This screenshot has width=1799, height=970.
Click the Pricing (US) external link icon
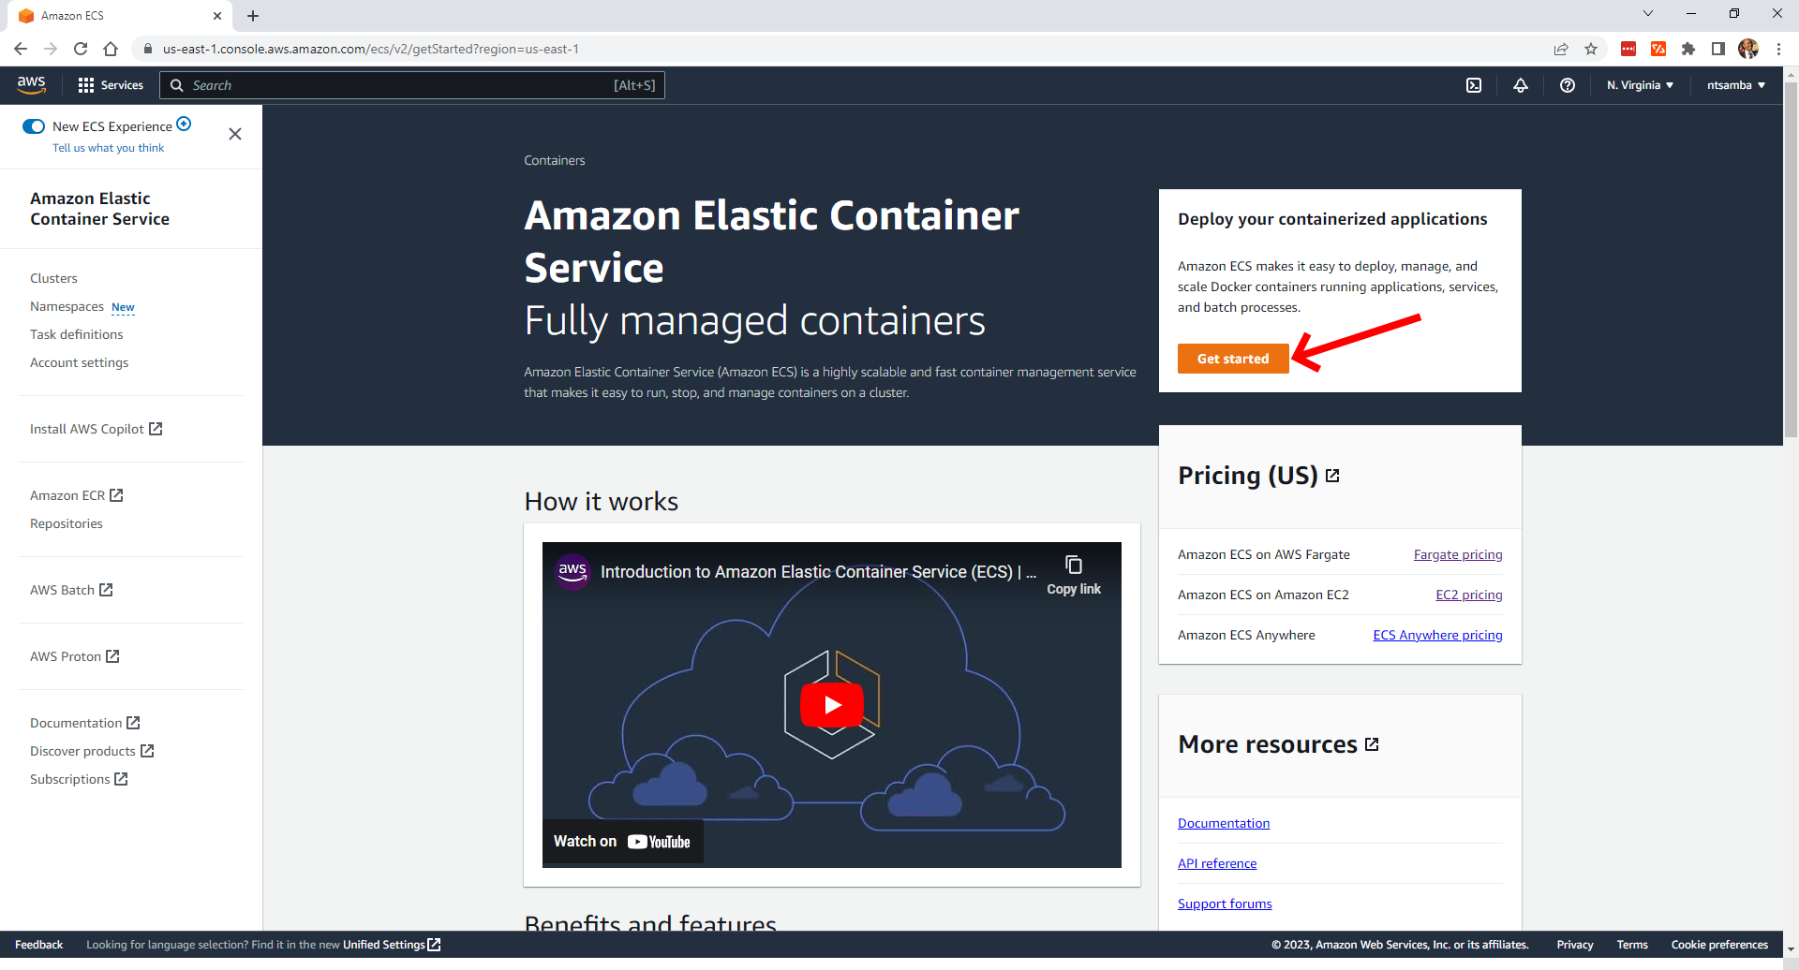click(x=1333, y=476)
